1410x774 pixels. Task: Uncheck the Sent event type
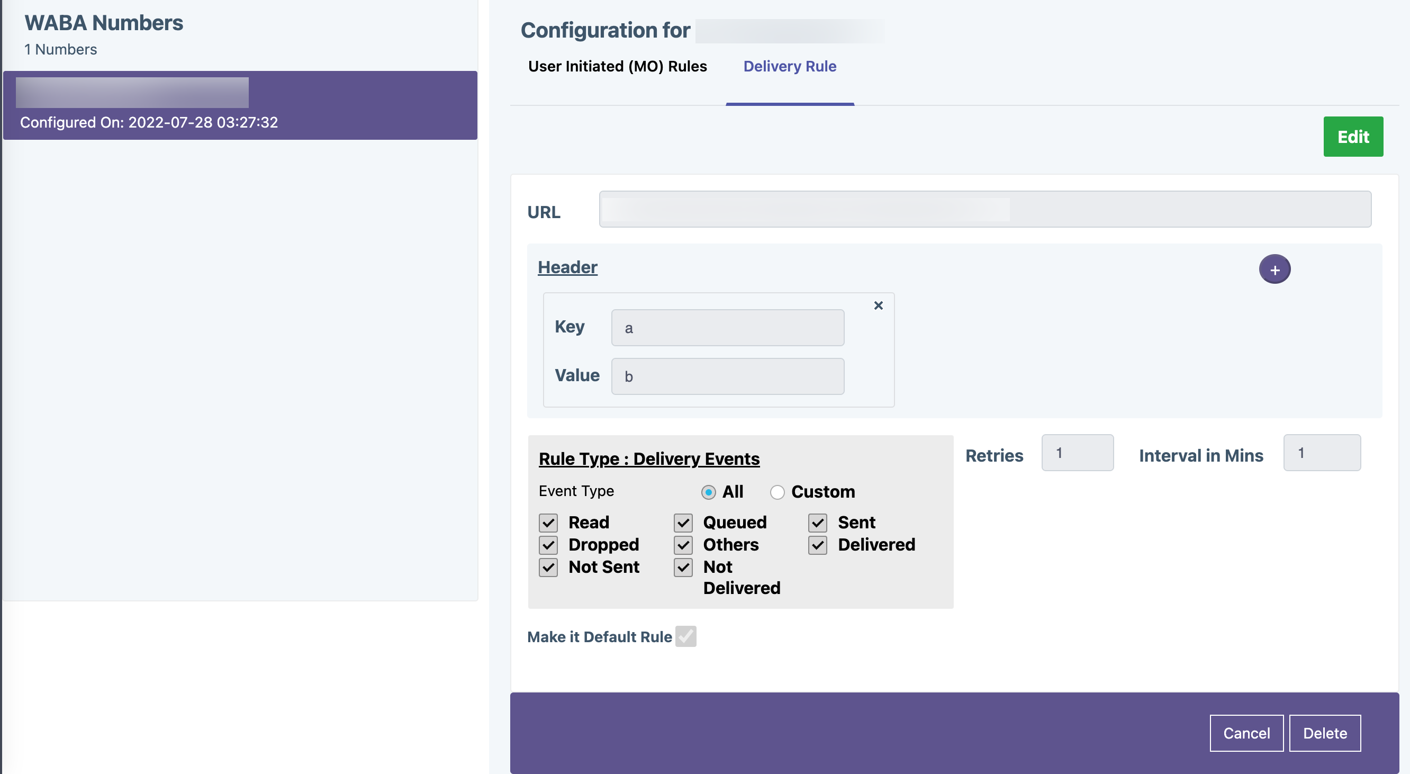coord(817,523)
